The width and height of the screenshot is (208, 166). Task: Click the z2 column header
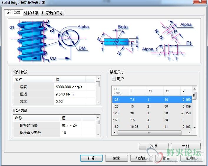coord(172,91)
